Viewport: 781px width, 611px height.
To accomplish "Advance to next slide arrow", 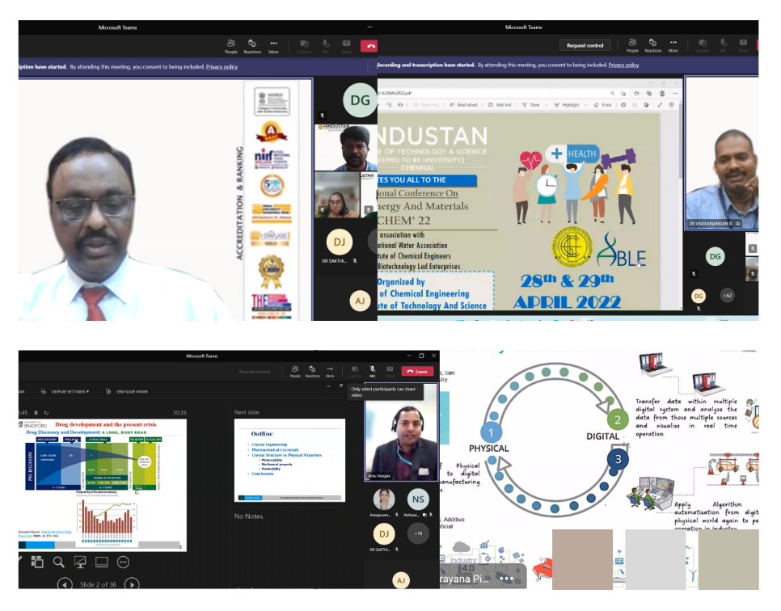I will (x=132, y=584).
